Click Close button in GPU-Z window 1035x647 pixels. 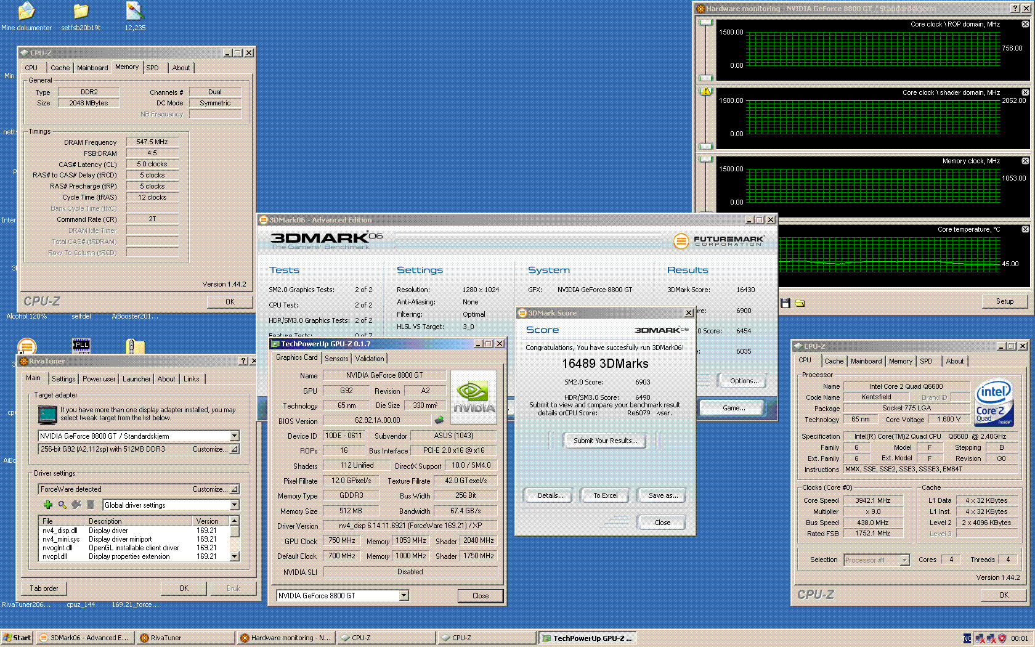coord(481,596)
